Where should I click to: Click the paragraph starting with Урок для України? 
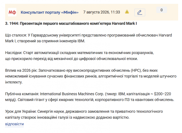pyautogui.click(x=84, y=115)
